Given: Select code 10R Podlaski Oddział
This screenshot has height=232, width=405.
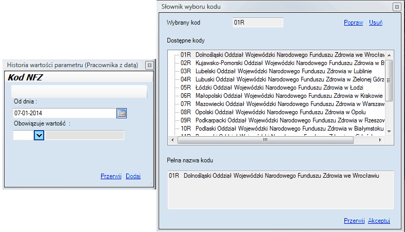Looking at the screenshot, I should (x=282, y=129).
